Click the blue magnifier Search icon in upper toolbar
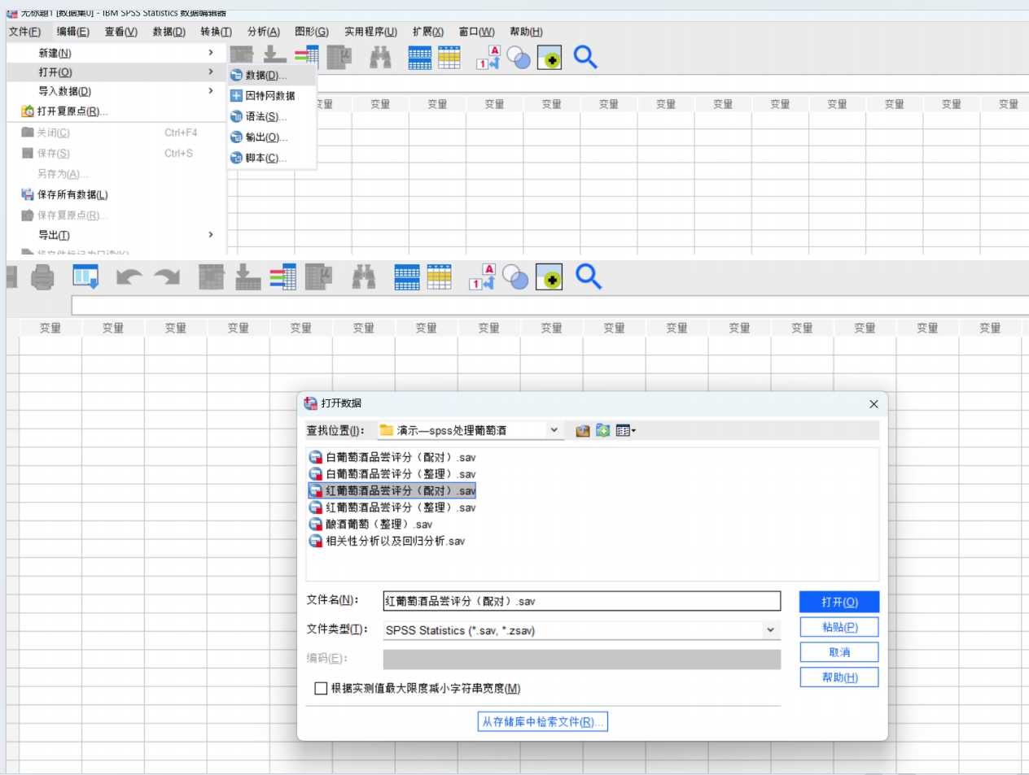Viewport: 1029px width, 775px height. [x=585, y=57]
